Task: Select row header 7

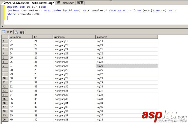Action: 5,66
